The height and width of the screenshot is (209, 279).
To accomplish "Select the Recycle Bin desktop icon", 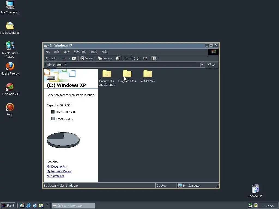I will [255, 191].
